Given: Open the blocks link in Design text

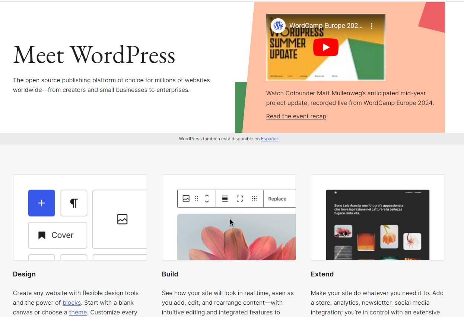Looking at the screenshot, I should pyautogui.click(x=71, y=302).
